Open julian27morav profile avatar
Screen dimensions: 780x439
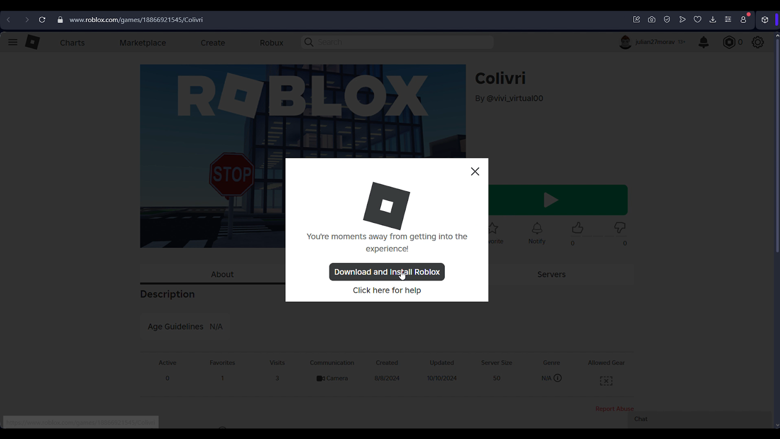point(625,42)
